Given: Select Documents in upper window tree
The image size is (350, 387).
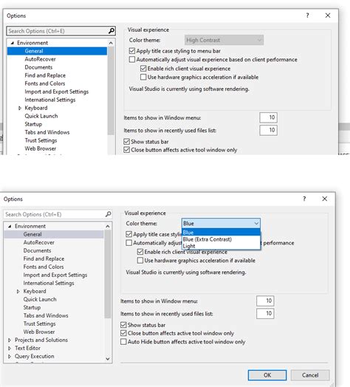Looking at the screenshot, I should tap(38, 67).
